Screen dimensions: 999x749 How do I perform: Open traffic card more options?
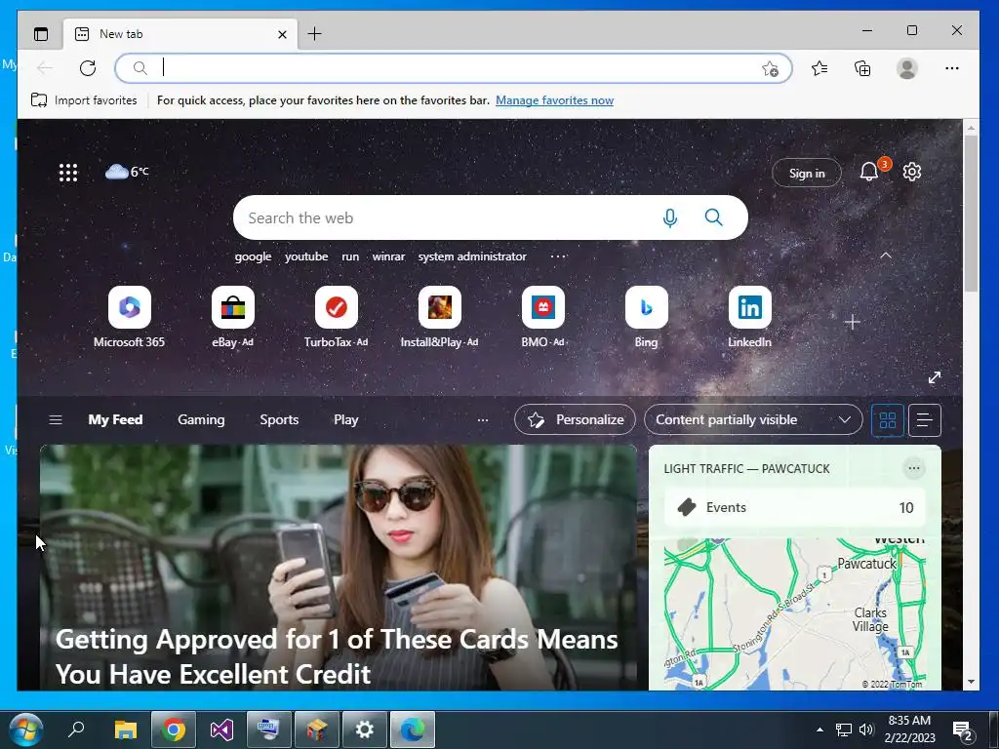[913, 468]
